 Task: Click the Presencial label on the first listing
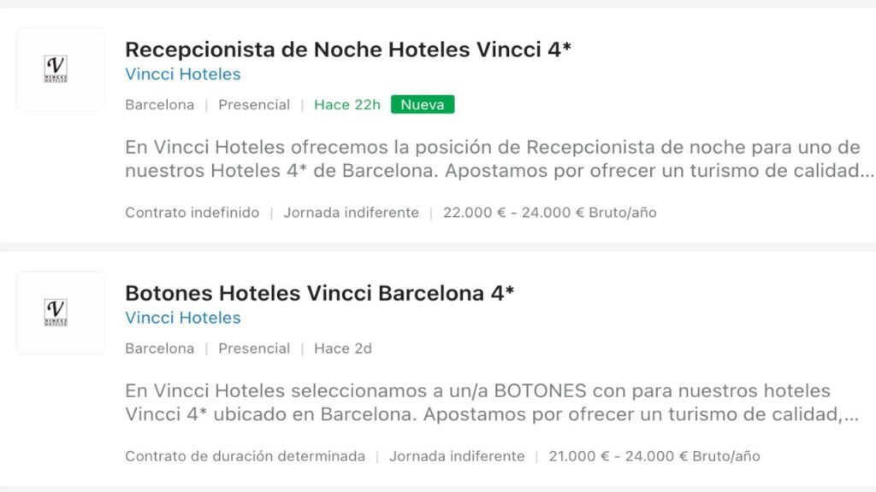(x=254, y=104)
